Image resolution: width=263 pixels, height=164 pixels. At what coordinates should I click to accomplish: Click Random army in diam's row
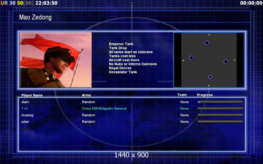click(x=88, y=102)
